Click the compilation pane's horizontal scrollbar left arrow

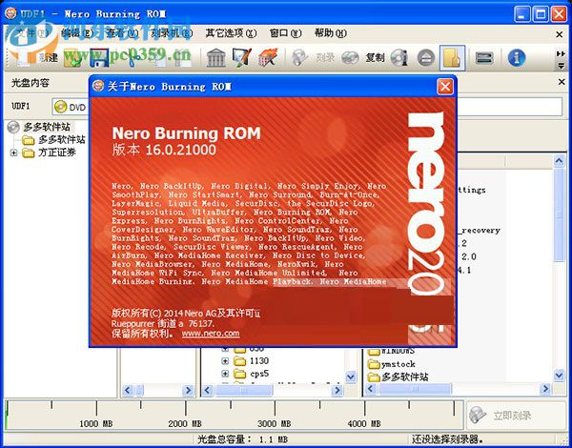[128, 391]
